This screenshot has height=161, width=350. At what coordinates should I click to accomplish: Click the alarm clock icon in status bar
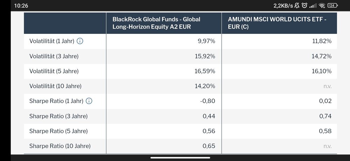click(x=304, y=6)
